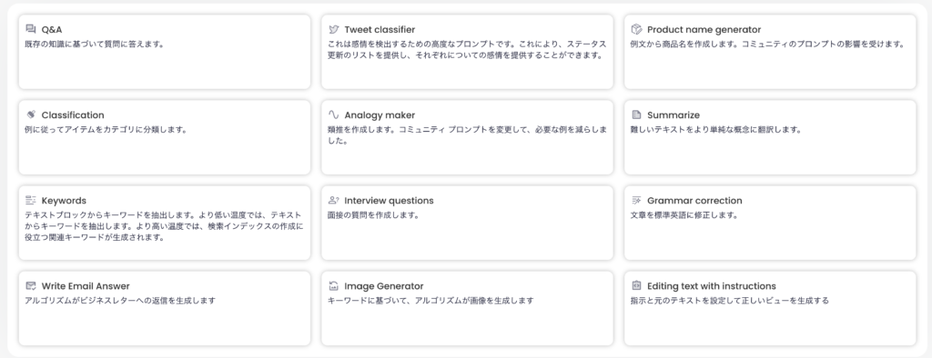Viewport: 932px width, 358px height.
Task: Choose the Keywords card description text
Action: [164, 226]
